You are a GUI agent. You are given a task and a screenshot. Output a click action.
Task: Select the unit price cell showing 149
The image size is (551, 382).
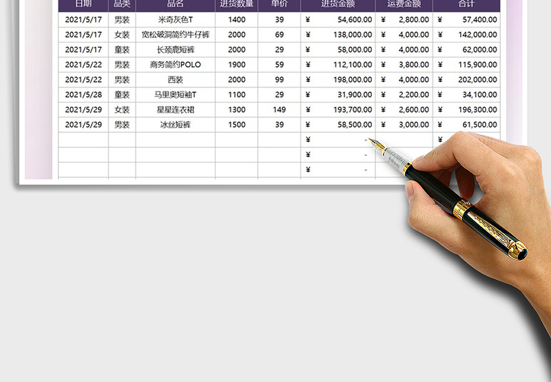(x=279, y=109)
